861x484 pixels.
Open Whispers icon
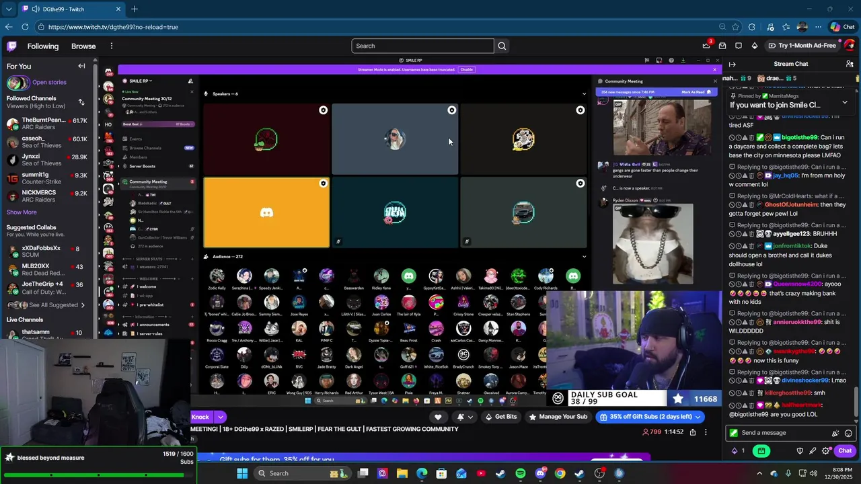tap(739, 46)
